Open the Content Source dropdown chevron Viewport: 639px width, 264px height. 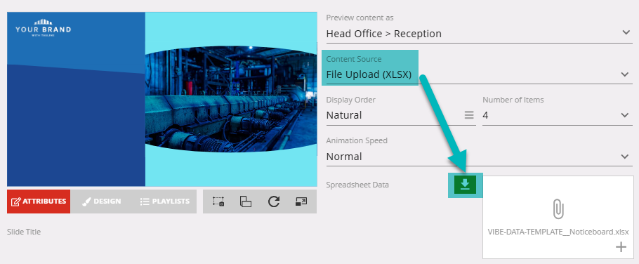(x=625, y=74)
